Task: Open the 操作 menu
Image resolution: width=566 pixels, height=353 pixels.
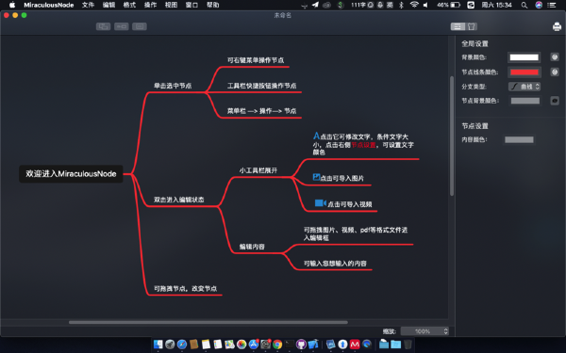Action: (x=151, y=5)
